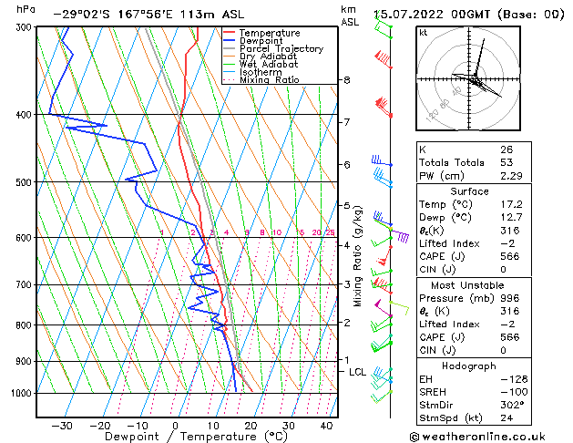Click the 700 hPa pressure axis label

point(25,284)
